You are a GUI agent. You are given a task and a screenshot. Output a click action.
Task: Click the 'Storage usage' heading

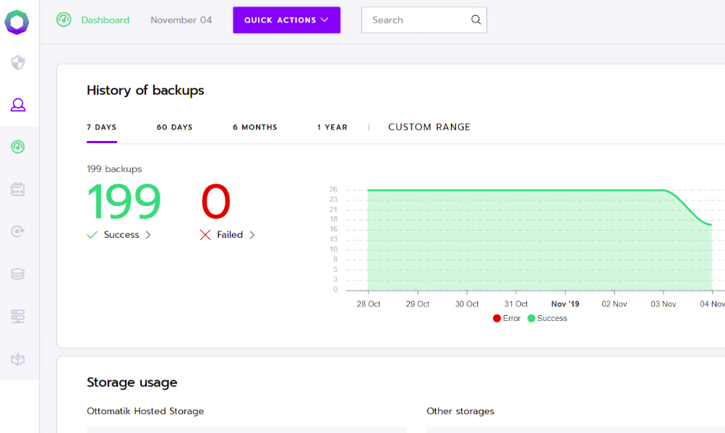pos(132,382)
